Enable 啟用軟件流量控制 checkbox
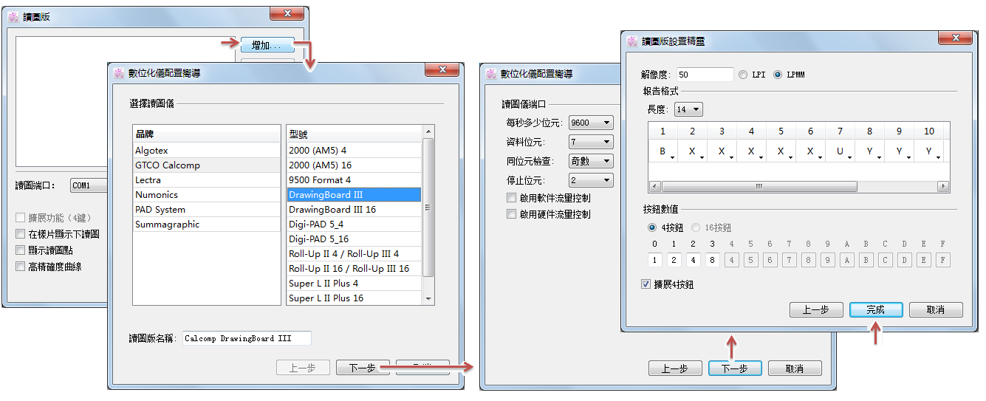Screen dimensions: 986x401 tap(512, 198)
